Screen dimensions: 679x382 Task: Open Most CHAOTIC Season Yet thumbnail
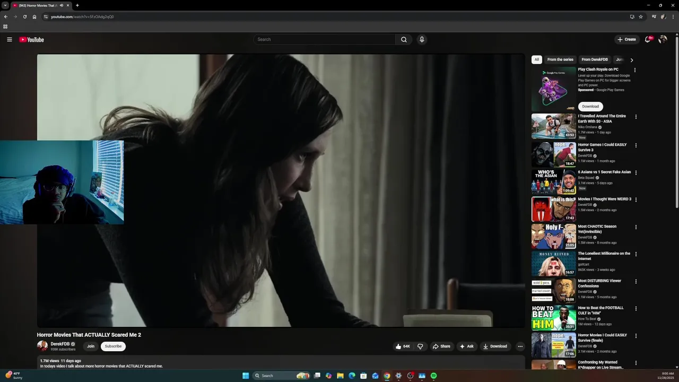coord(554,236)
